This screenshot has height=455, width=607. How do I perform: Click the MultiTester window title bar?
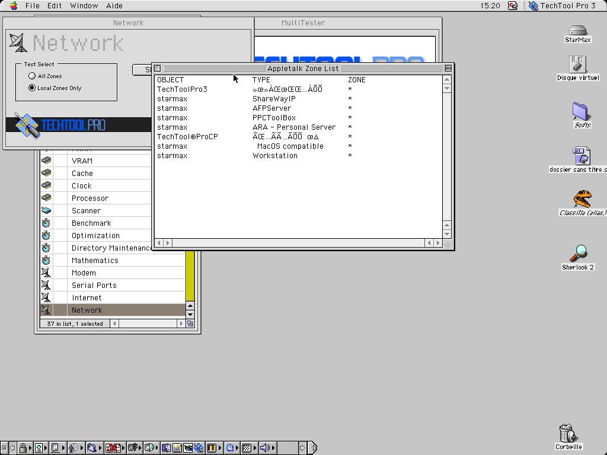click(x=347, y=23)
